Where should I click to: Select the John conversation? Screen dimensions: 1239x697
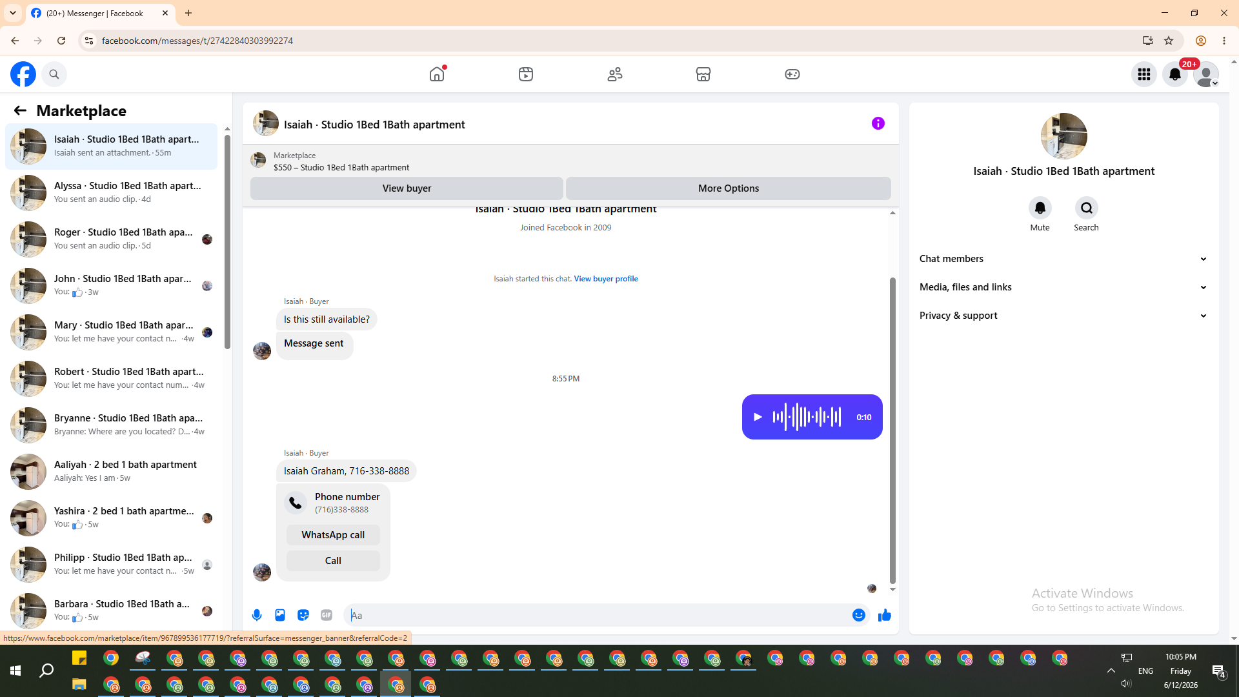[112, 286]
